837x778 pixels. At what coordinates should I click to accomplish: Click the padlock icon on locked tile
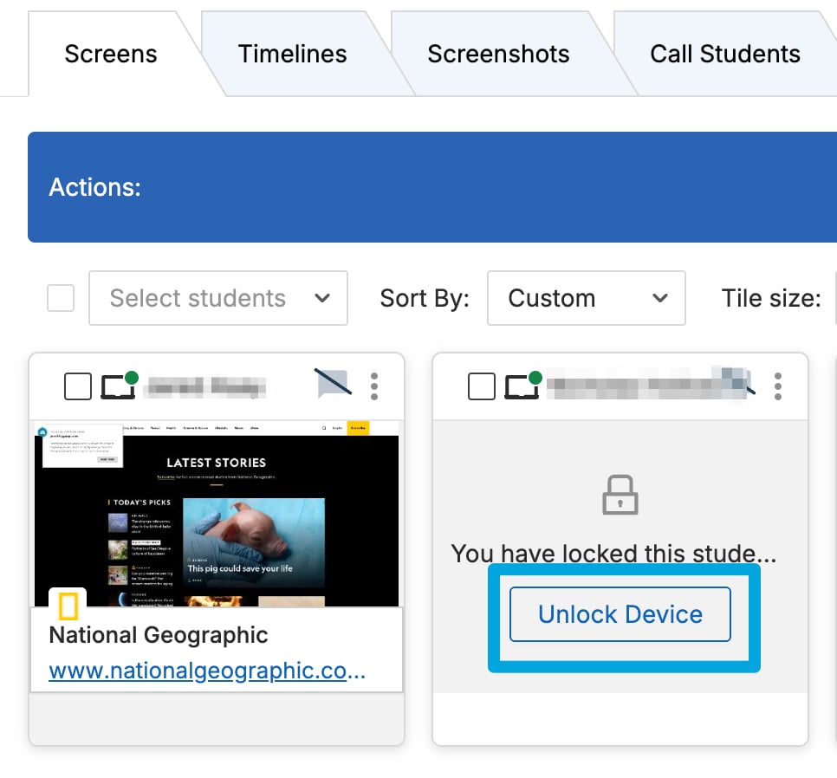[x=620, y=495]
